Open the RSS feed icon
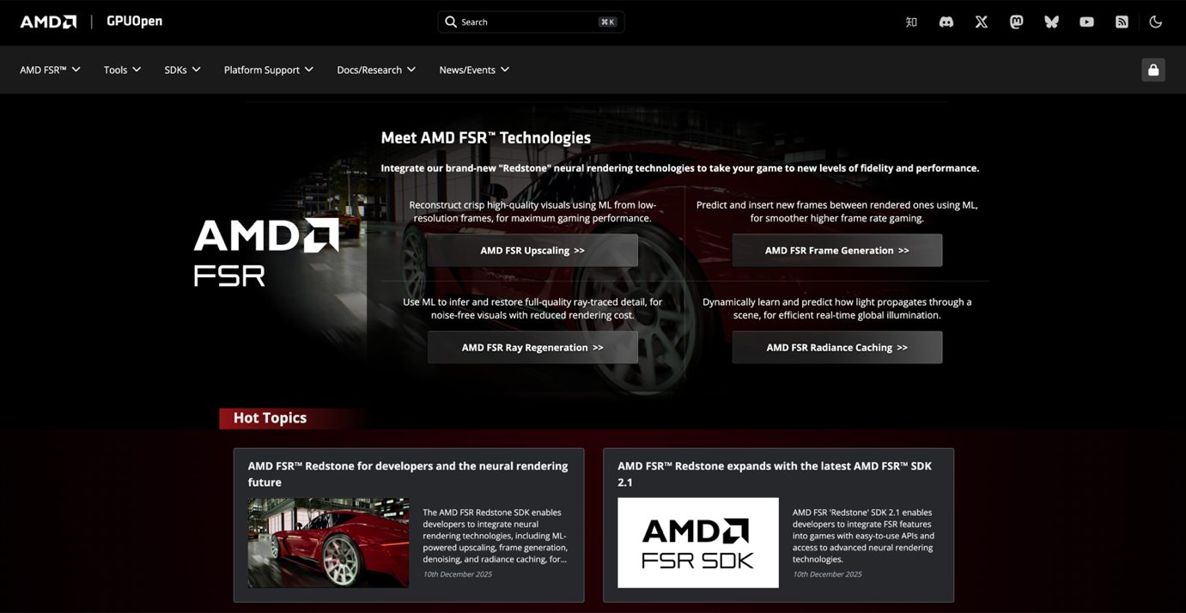Image resolution: width=1186 pixels, height=613 pixels. (x=1122, y=22)
